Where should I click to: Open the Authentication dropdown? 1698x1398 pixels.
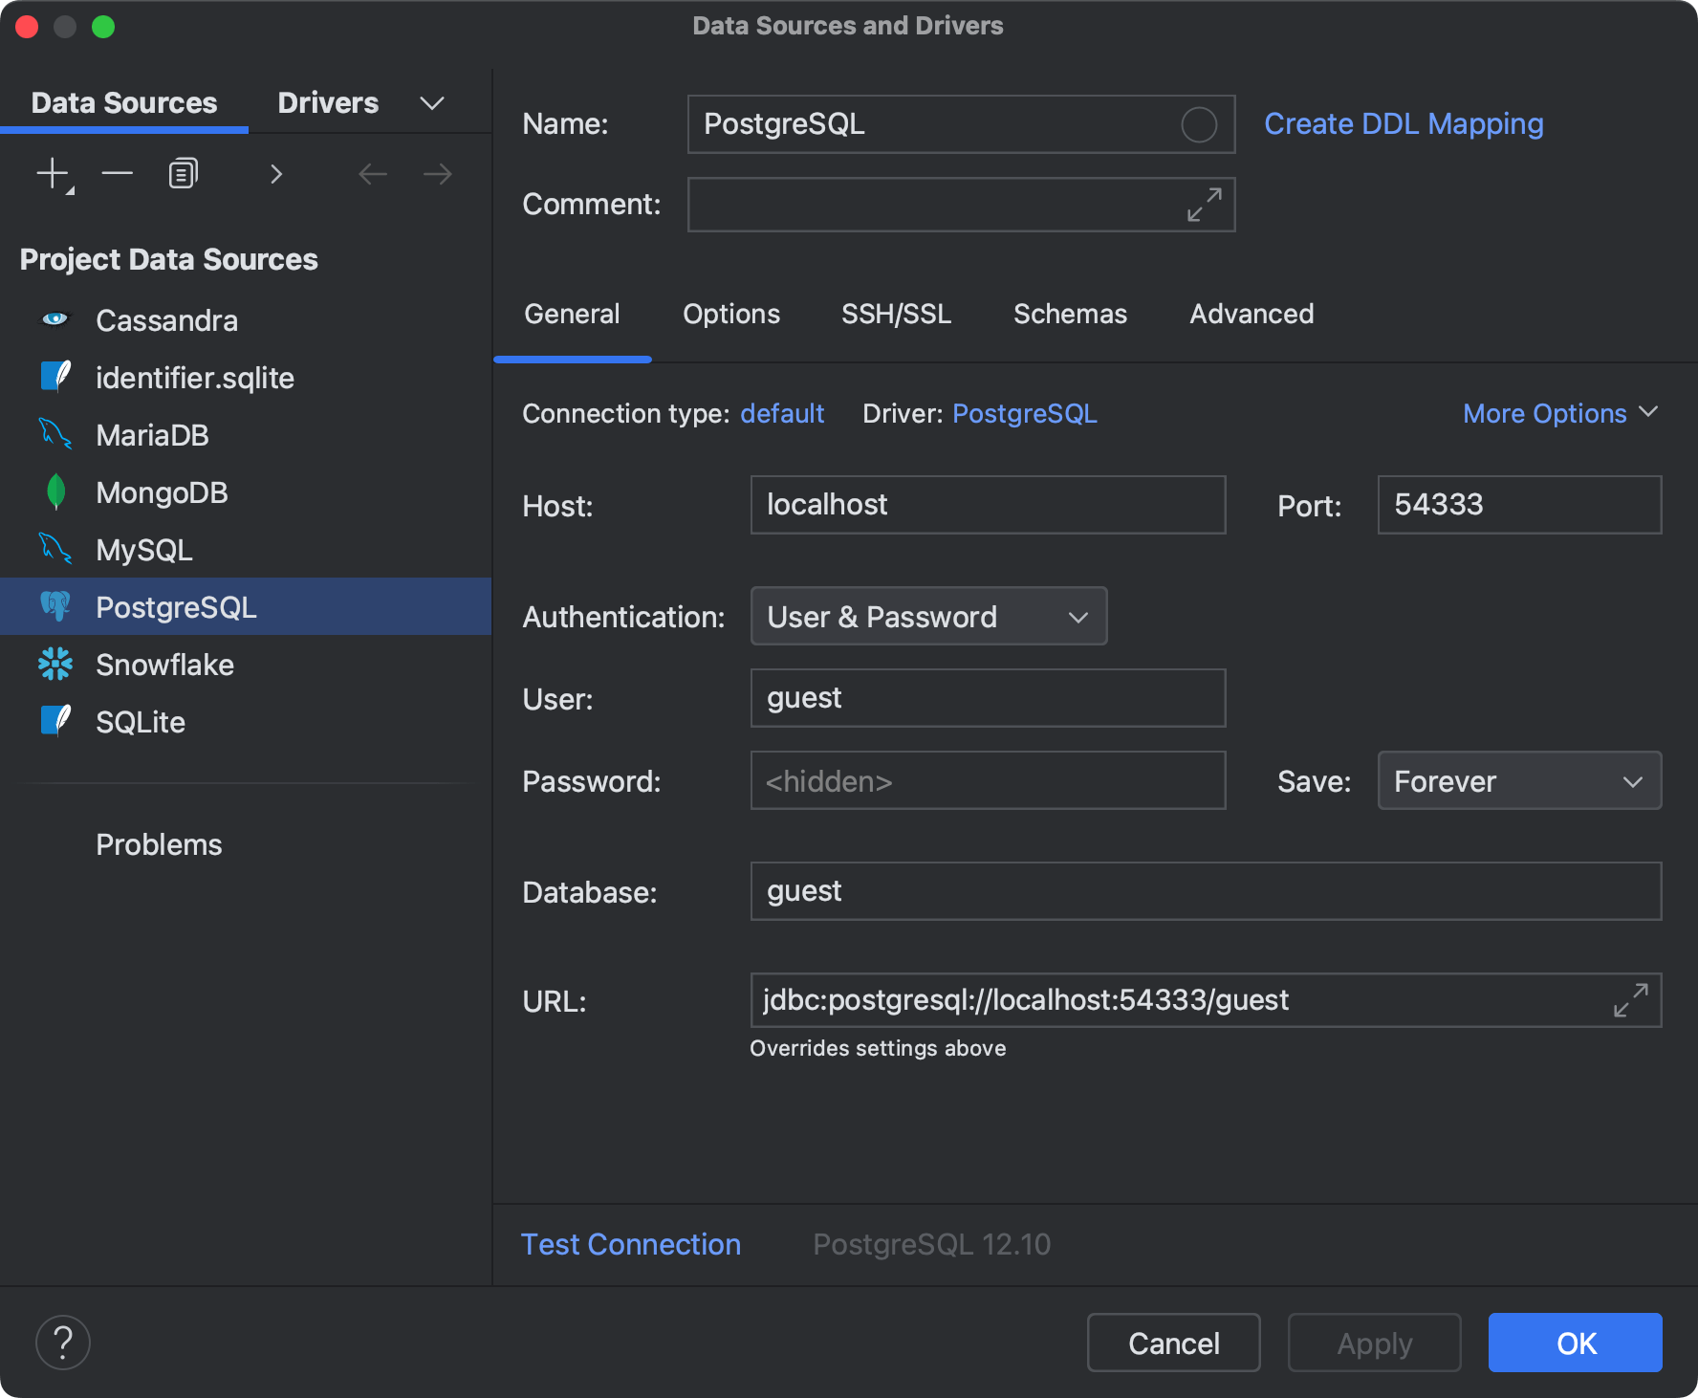coord(1077,616)
